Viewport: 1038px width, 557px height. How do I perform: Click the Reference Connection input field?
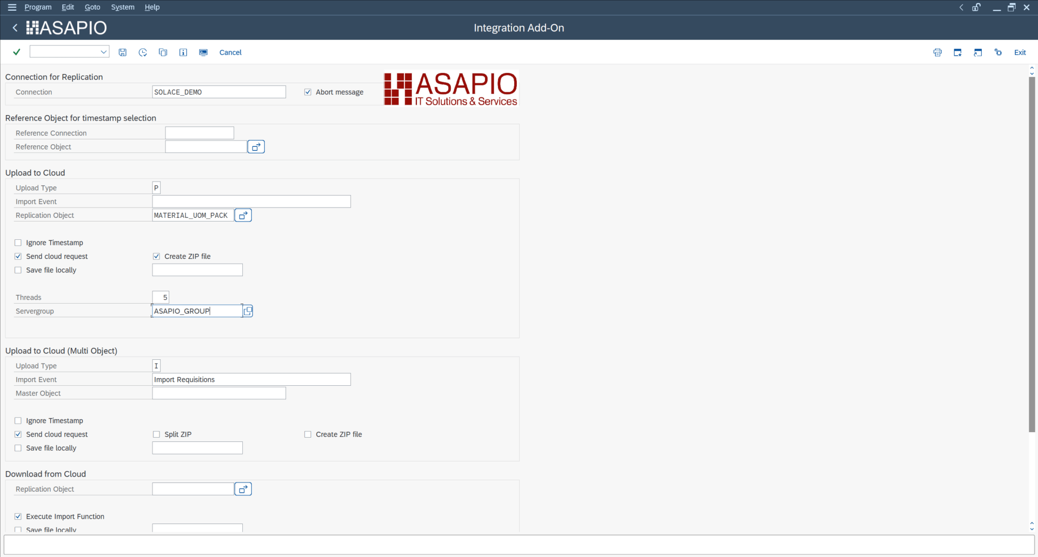199,133
